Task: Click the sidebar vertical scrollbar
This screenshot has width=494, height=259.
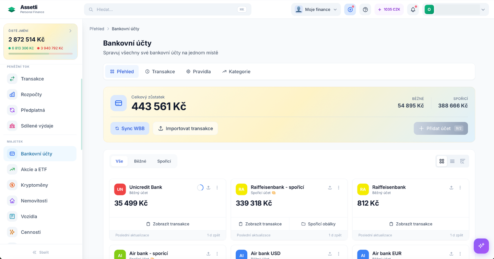Action: coord(81,114)
